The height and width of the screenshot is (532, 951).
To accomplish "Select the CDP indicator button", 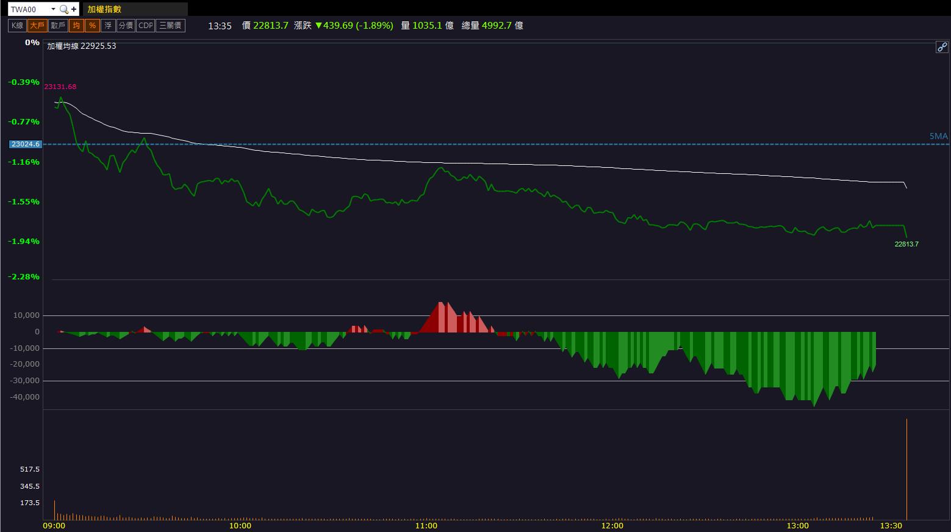I will coord(146,26).
